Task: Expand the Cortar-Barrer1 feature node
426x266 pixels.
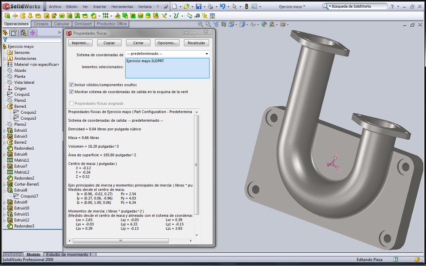Action: coord(4,184)
